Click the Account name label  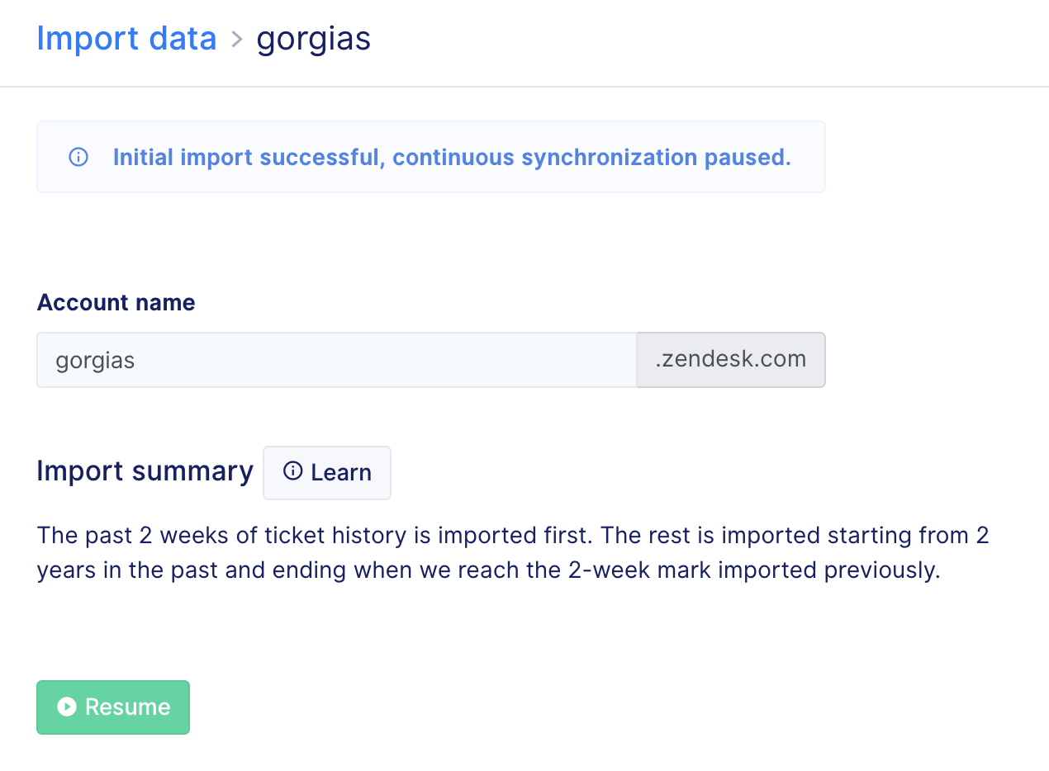click(x=116, y=302)
